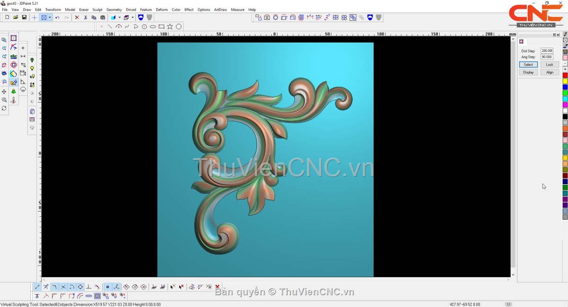Click the scissors cut icon
Viewport: 568px width, 307px height.
pos(85,17)
